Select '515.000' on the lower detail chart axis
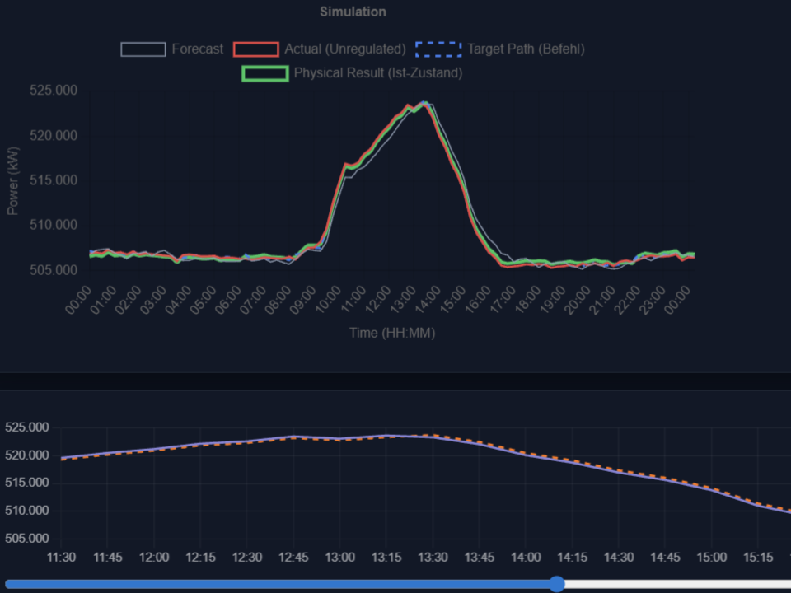This screenshot has height=593, width=791. (26, 483)
